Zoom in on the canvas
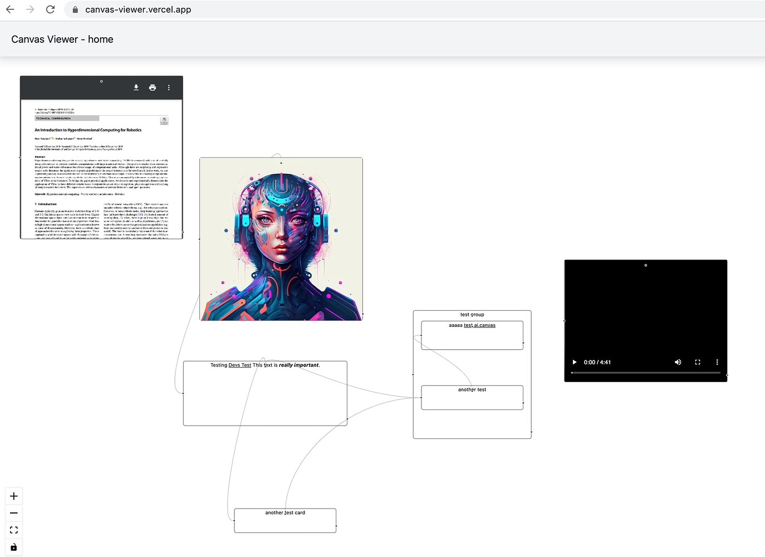This screenshot has width=765, height=557. 14,496
